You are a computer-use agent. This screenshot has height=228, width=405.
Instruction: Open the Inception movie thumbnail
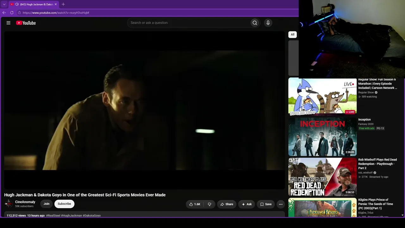[x=322, y=137]
